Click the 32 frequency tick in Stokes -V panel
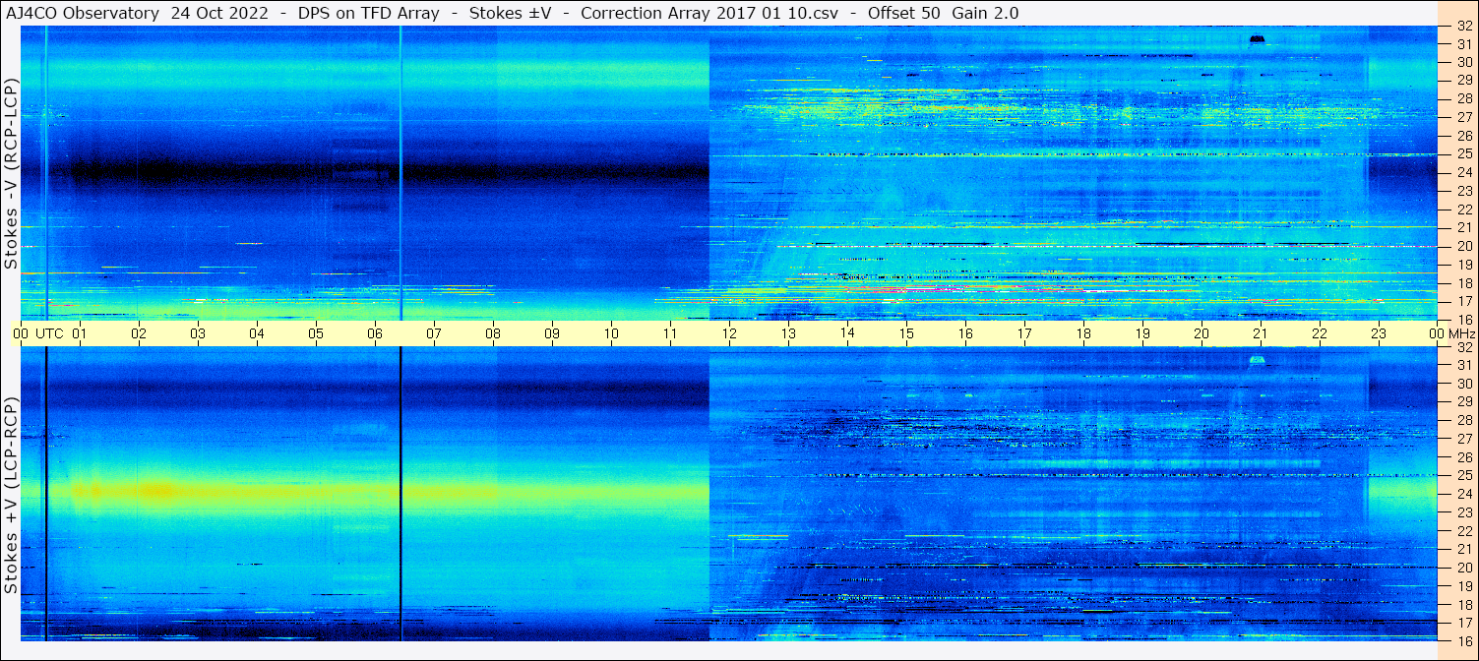 click(x=1463, y=26)
